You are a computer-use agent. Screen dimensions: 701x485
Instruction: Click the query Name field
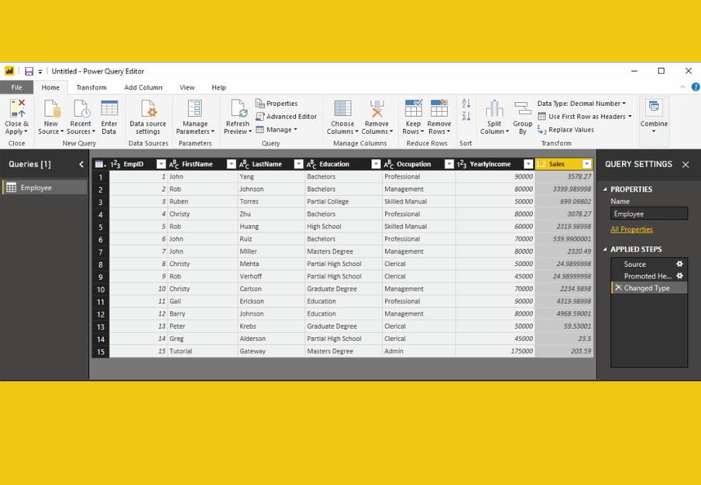coord(648,214)
